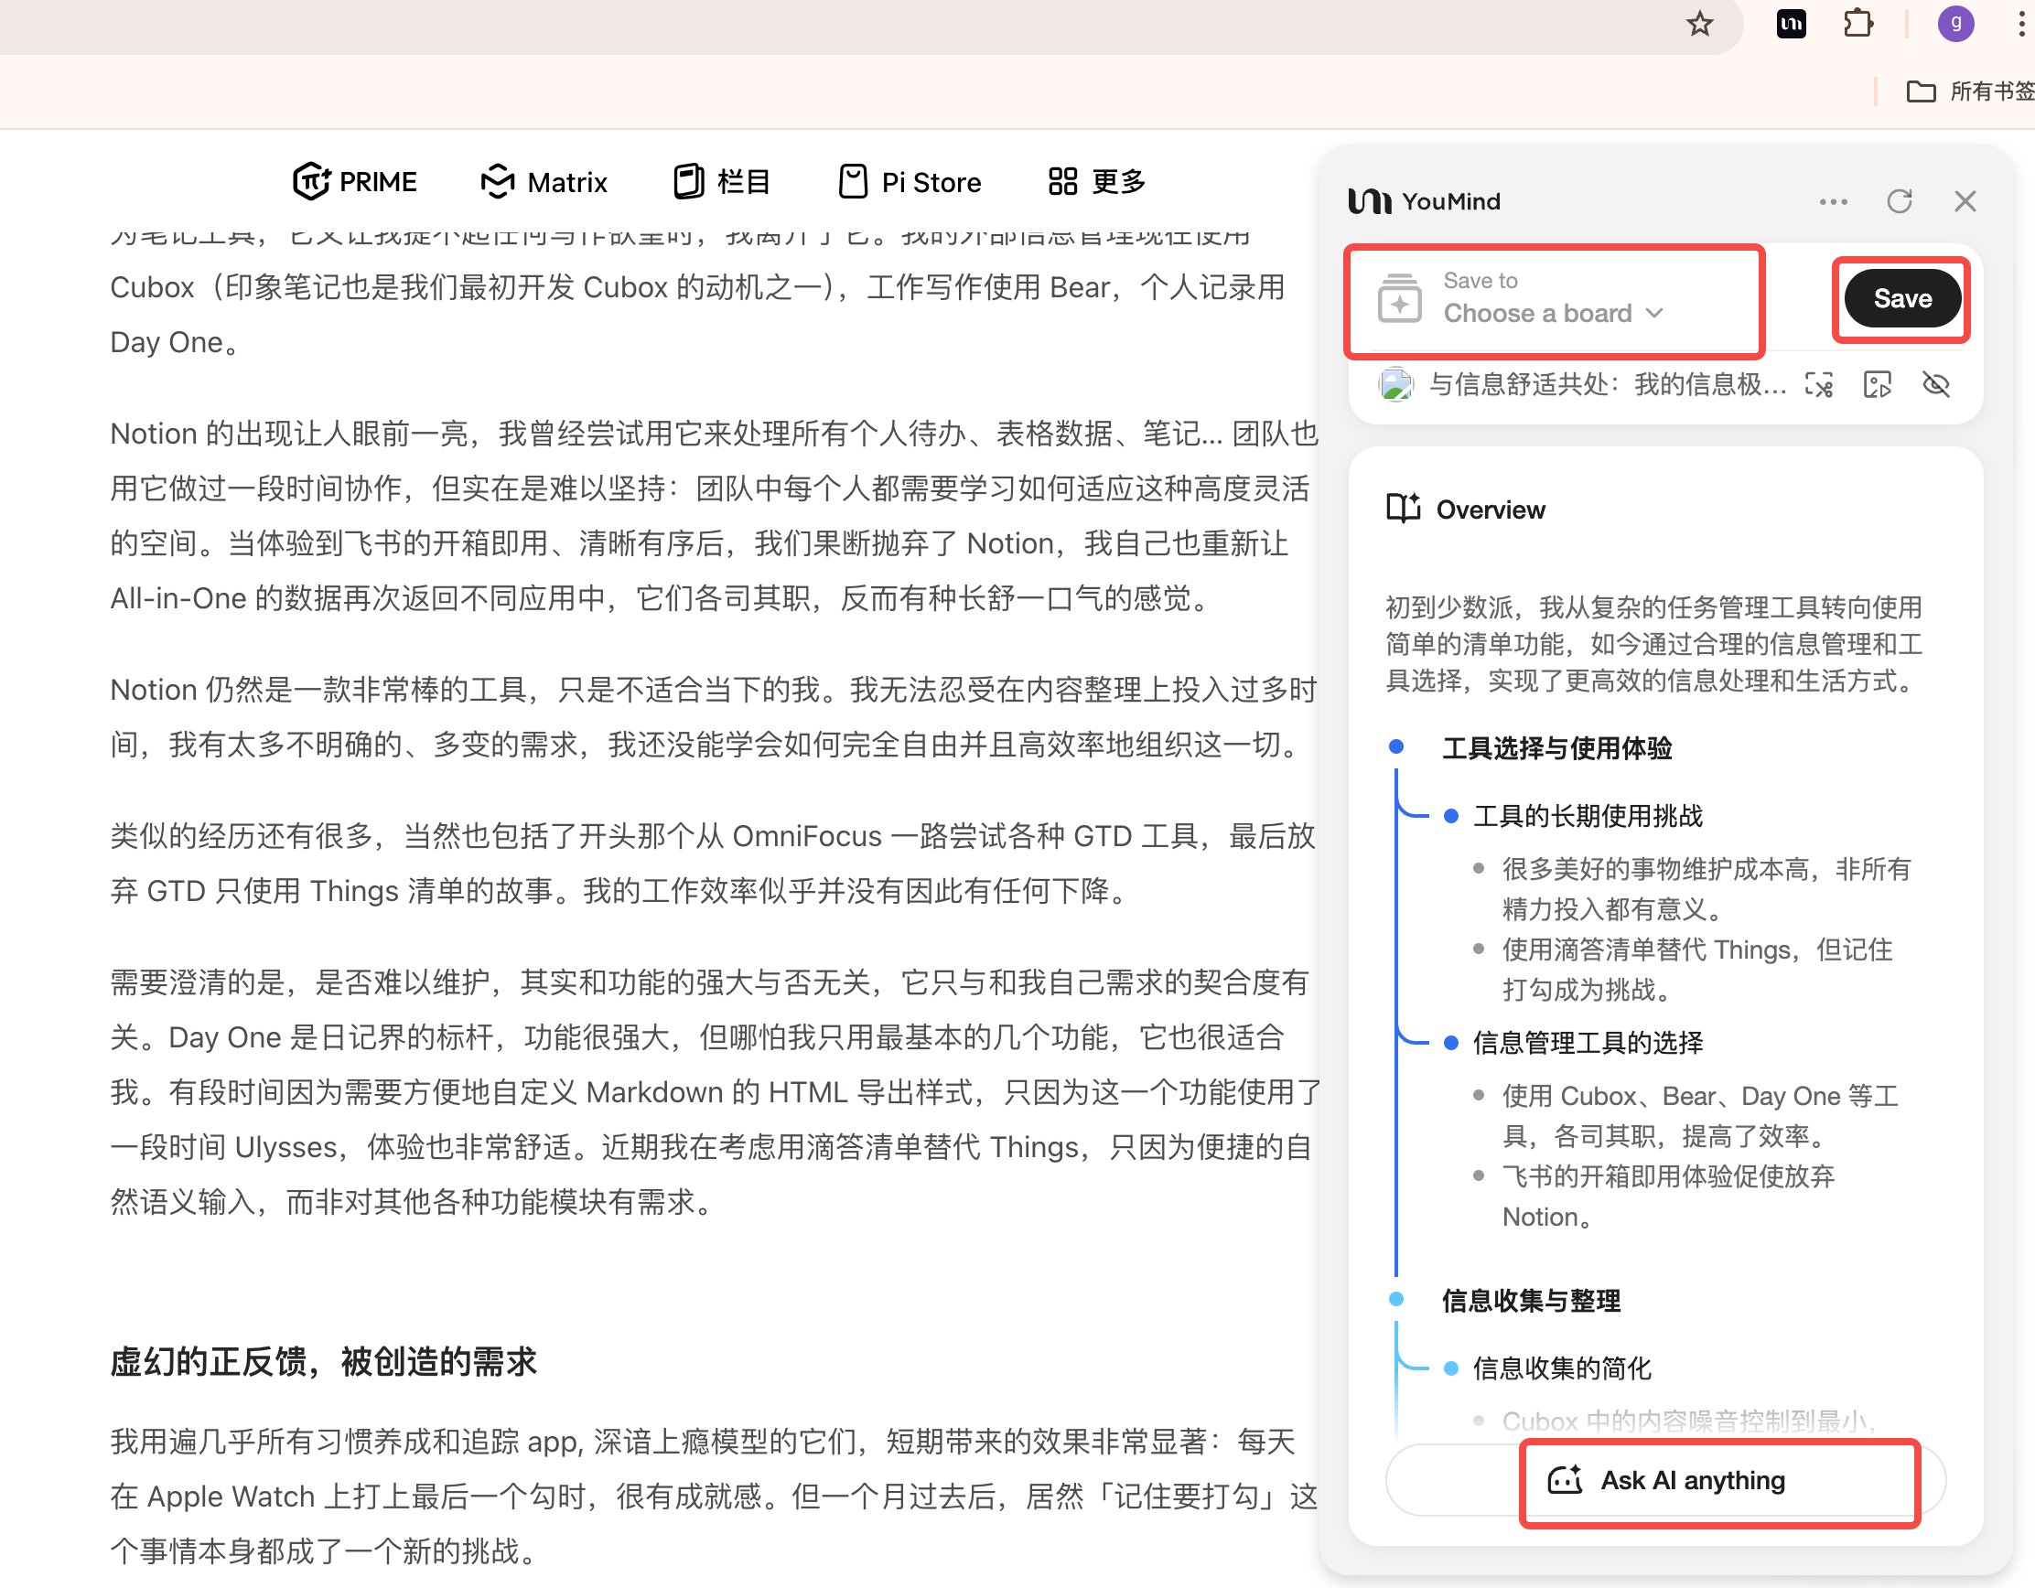Select the 信息管理工具的选择 node
Image resolution: width=2035 pixels, height=1588 pixels.
(1587, 1042)
